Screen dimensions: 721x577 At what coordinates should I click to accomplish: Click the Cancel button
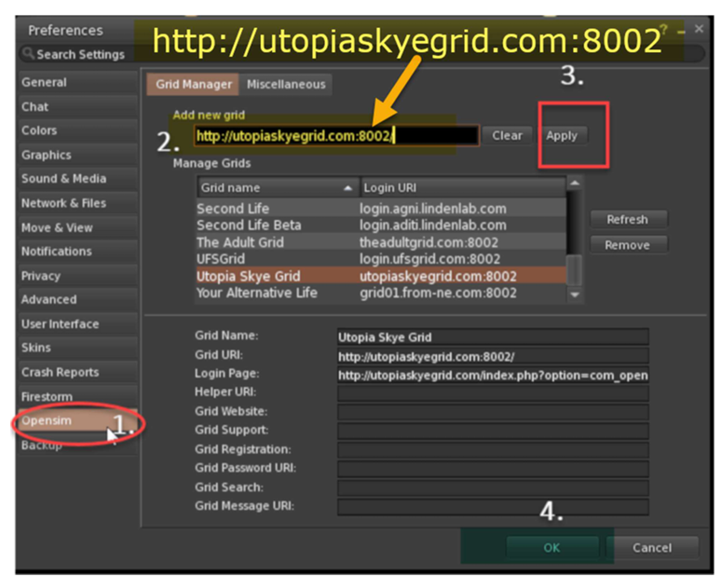tap(652, 547)
